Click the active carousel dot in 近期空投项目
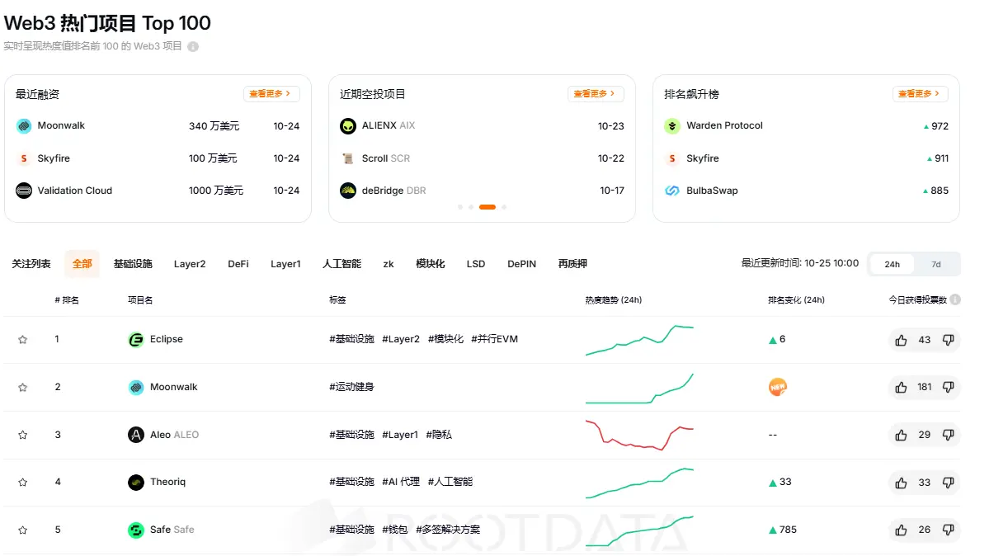Viewport: 1008px width, 556px height. [486, 207]
